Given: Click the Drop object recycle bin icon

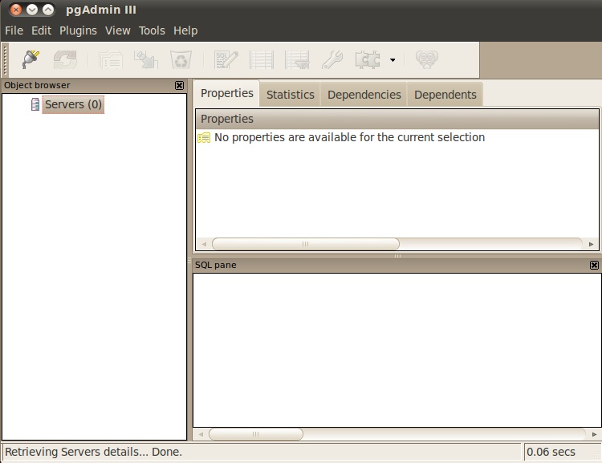Looking at the screenshot, I should (x=181, y=60).
